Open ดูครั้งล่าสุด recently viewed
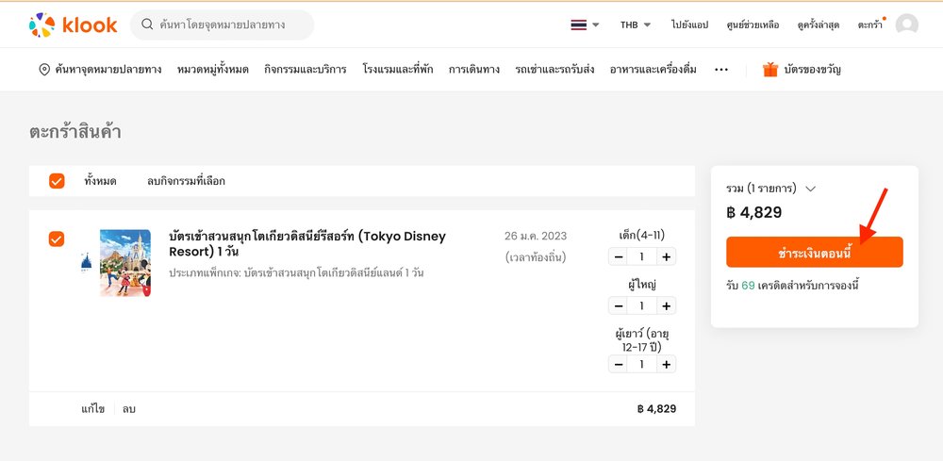Viewport: 943px width, 461px height. 818,25
